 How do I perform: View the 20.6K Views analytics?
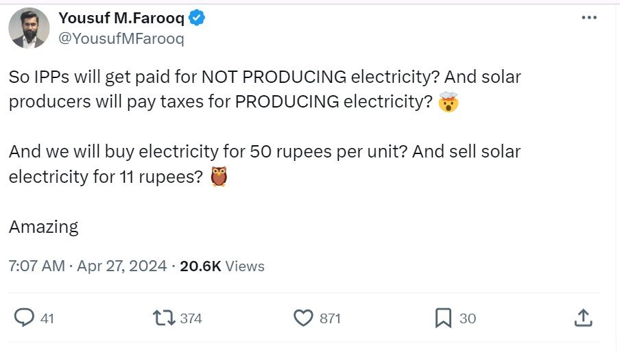[x=222, y=266]
